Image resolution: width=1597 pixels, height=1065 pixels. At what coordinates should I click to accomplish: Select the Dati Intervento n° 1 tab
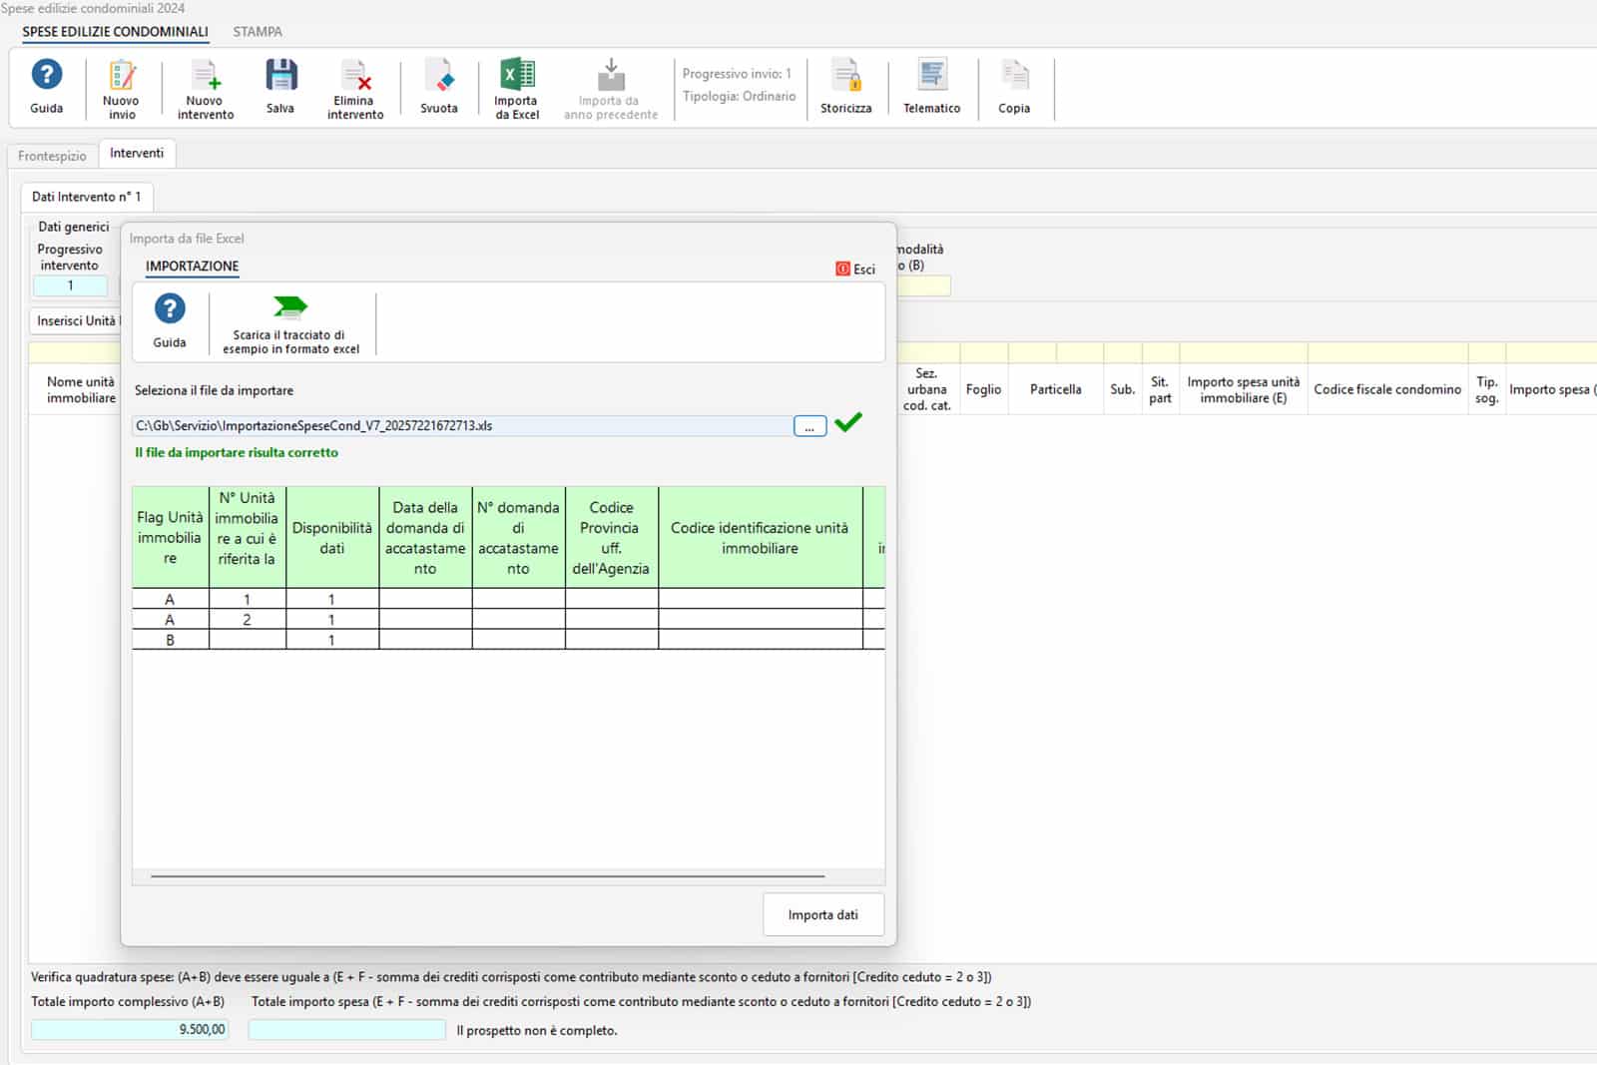(86, 197)
